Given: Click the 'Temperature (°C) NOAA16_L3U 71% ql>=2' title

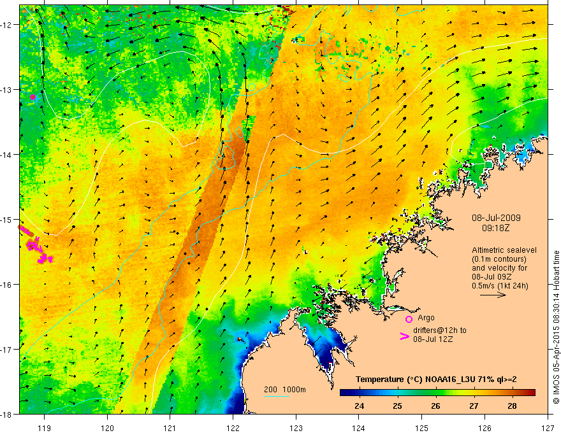Looking at the screenshot, I should (x=436, y=380).
